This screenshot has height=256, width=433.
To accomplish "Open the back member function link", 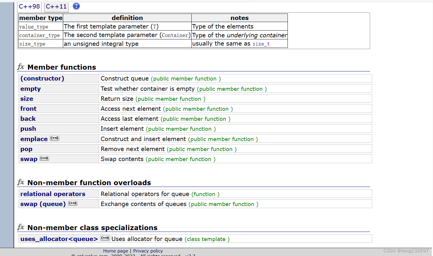I will coord(28,119).
